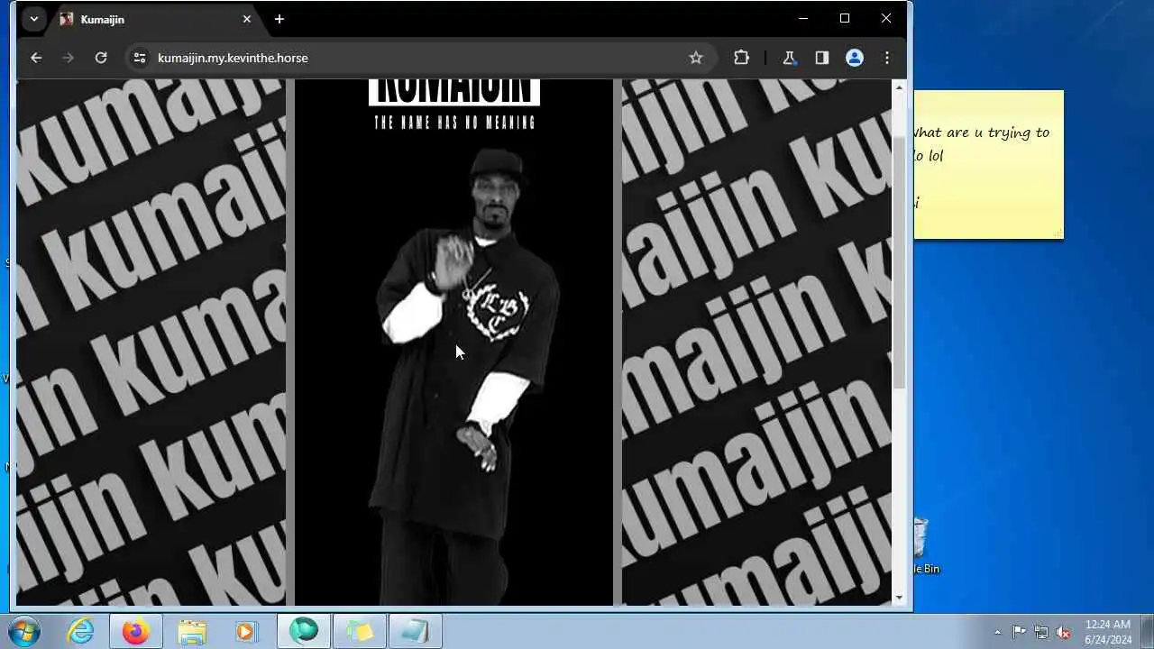Close the Chrome window

(886, 19)
